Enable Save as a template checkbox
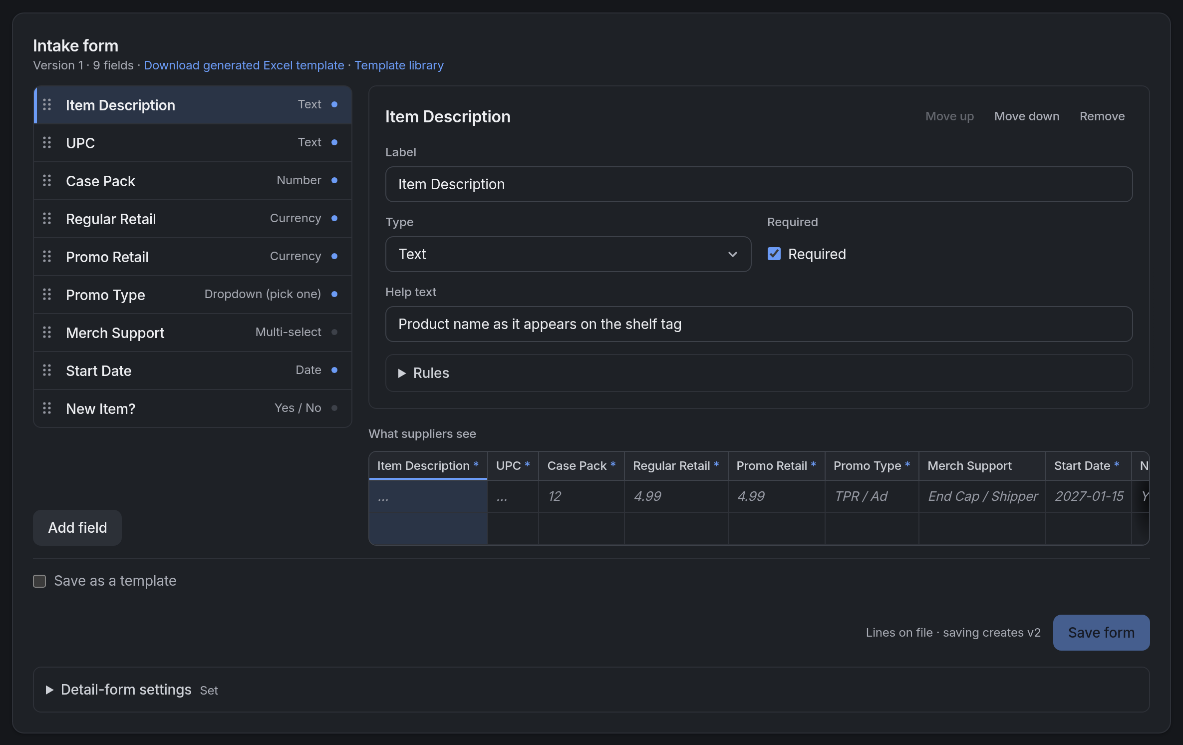1183x745 pixels. pos(39,581)
